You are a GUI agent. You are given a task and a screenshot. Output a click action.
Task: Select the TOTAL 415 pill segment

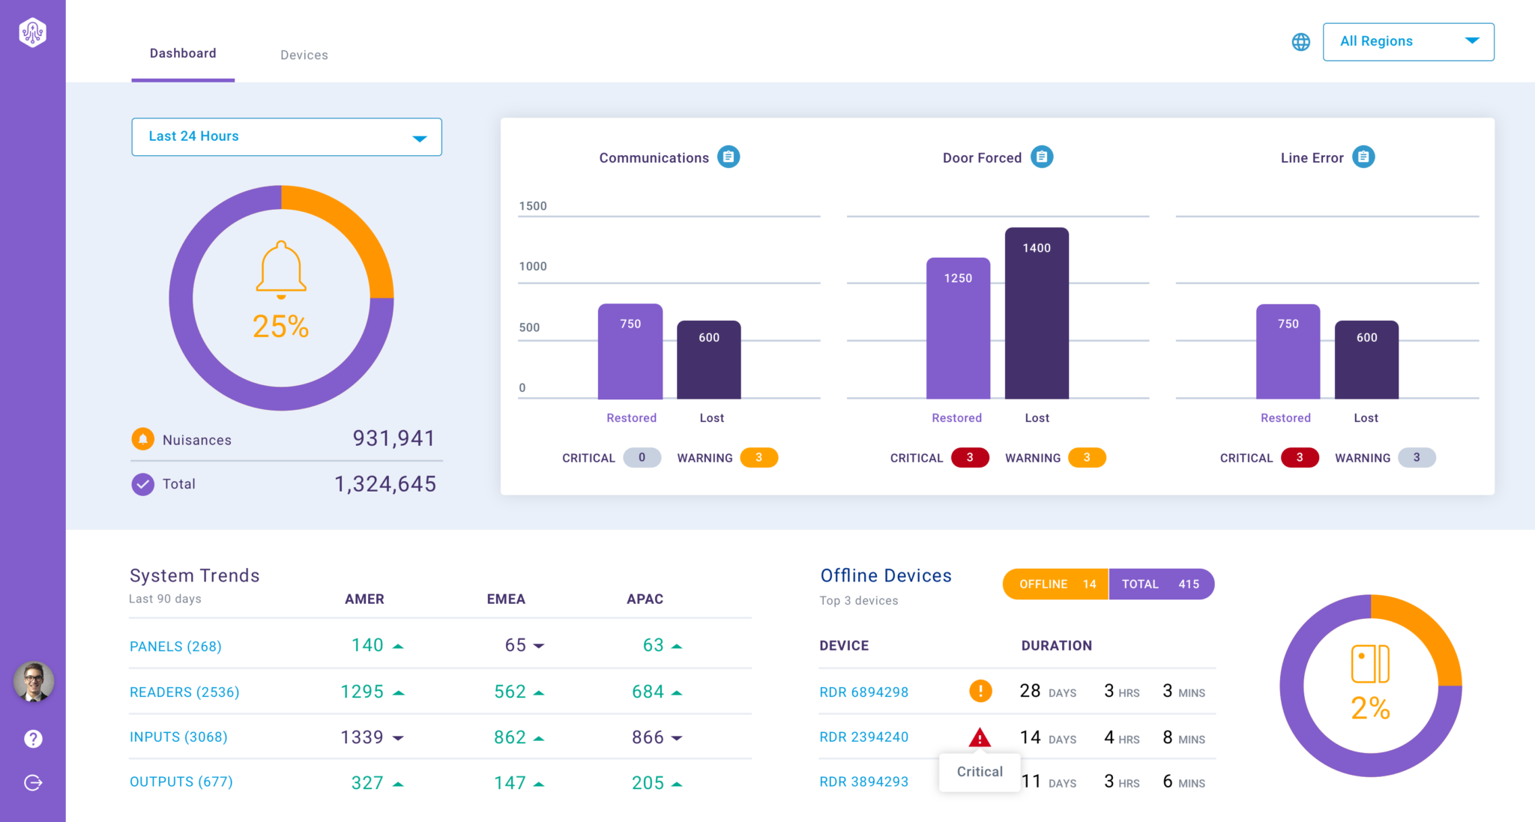1162,584
